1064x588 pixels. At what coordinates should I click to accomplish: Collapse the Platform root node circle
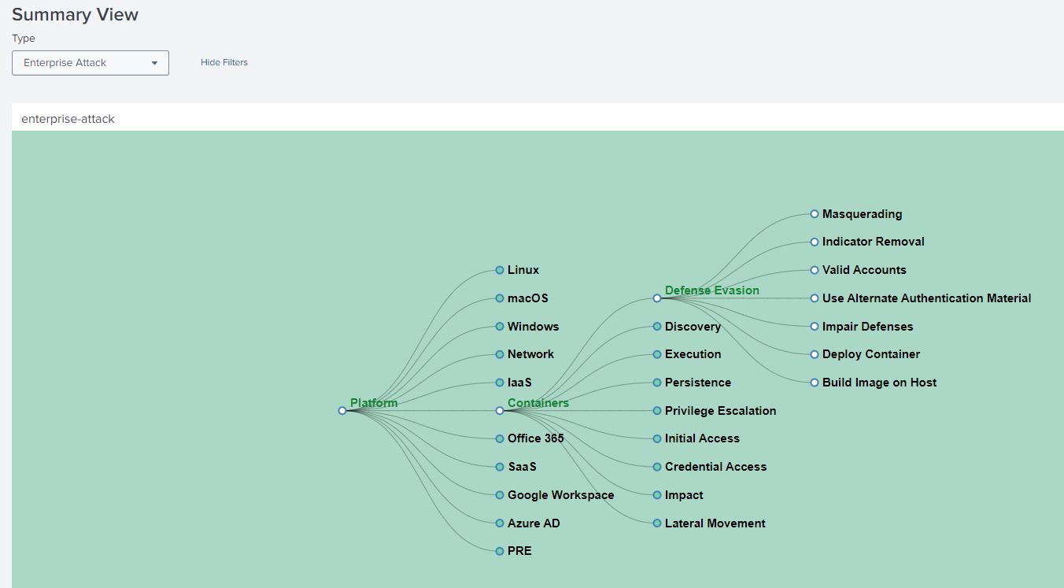pos(342,411)
